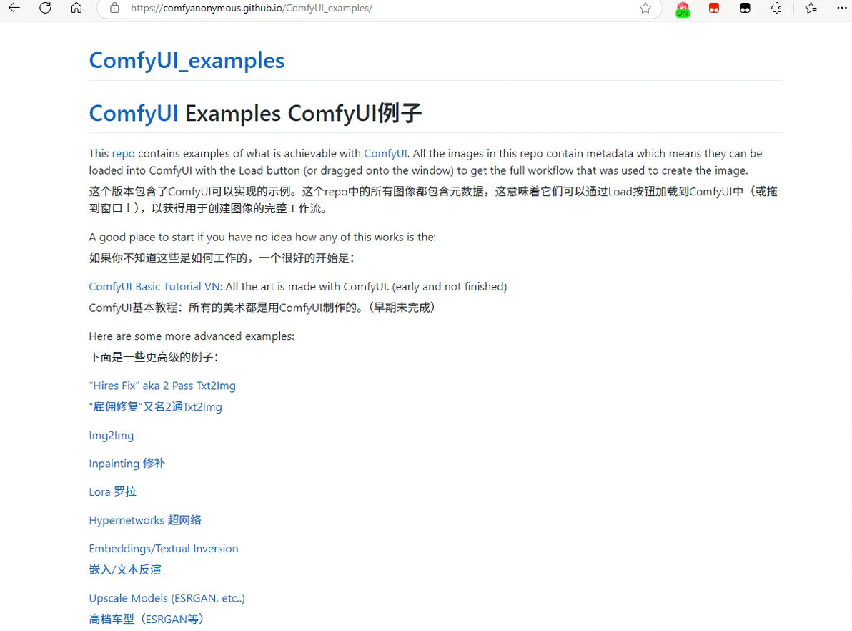
Task: Select the text 下面是一些更高级的例子：
Action: 154,358
